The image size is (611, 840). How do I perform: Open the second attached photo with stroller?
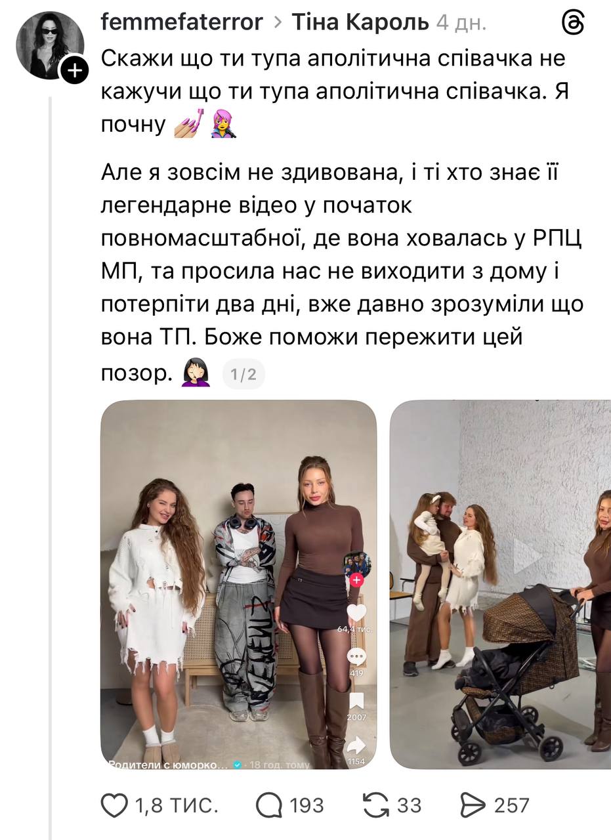500,585
